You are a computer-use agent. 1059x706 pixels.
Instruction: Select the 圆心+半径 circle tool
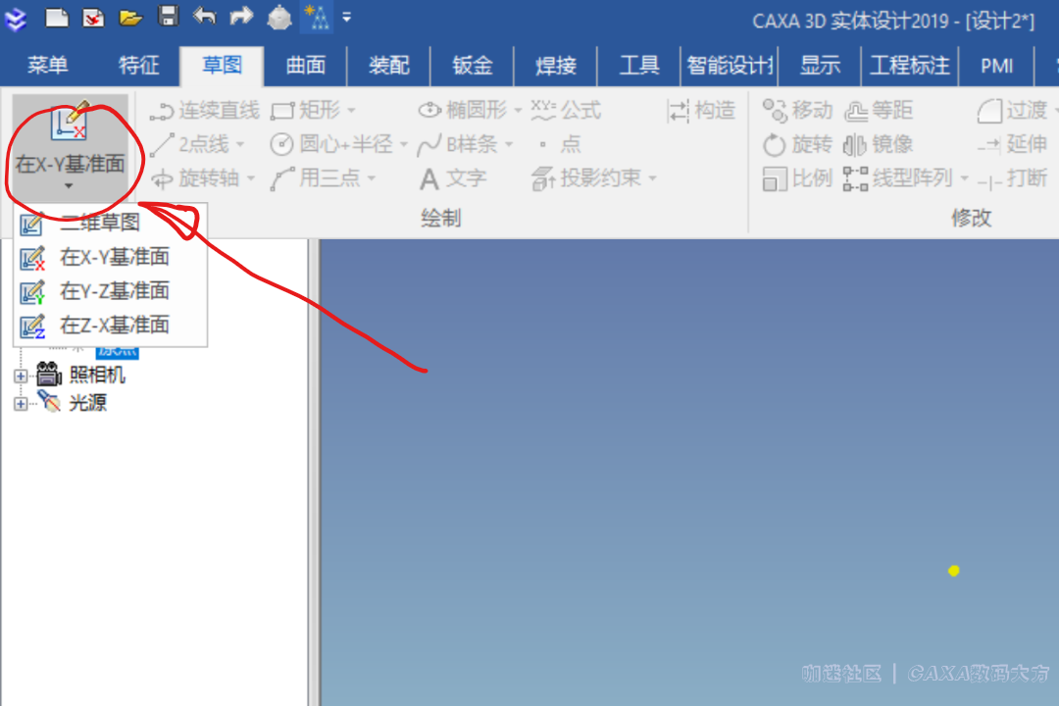[331, 144]
